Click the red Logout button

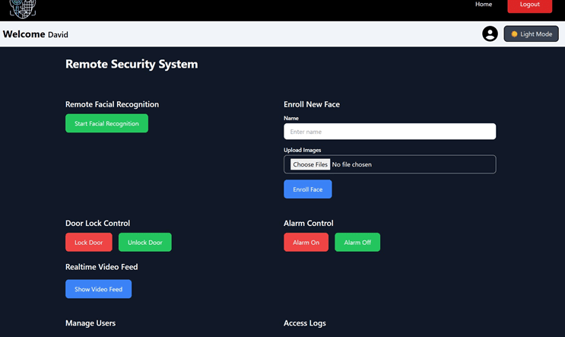click(x=530, y=6)
